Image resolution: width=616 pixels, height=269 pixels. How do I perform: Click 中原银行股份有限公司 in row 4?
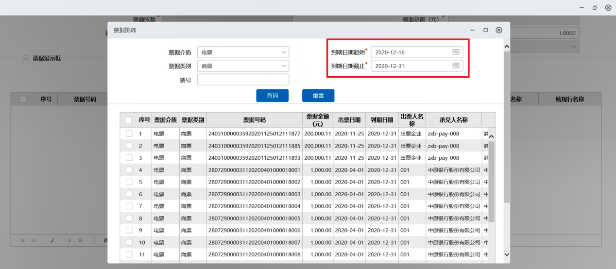pyautogui.click(x=454, y=170)
